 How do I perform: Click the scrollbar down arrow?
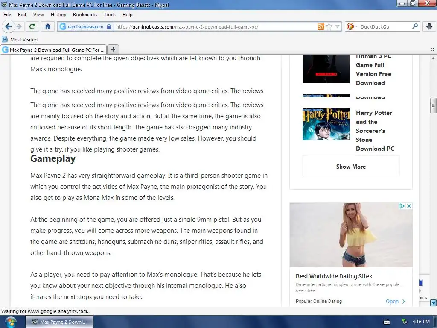click(433, 303)
